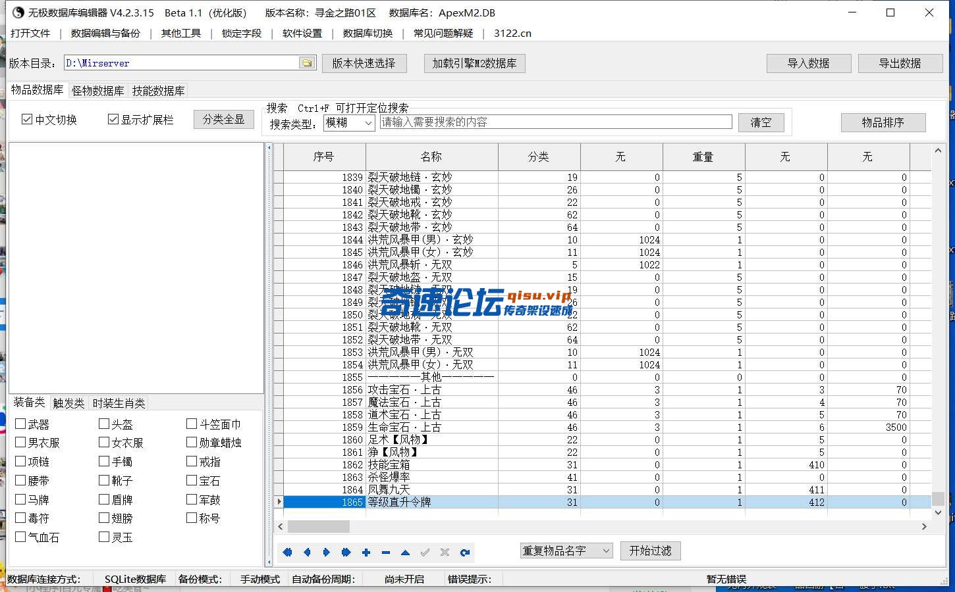Switch to 触发类 tab
This screenshot has height=592, width=955.
point(69,403)
